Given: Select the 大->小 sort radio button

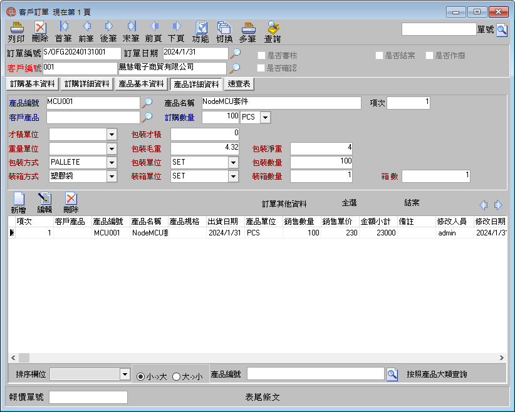Looking at the screenshot, I should point(177,376).
